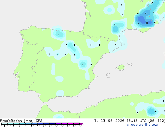Viewport: 165px width, 127px height.
Task: Click the '15..18 UTC' time range text
Action: [x=136, y=121]
